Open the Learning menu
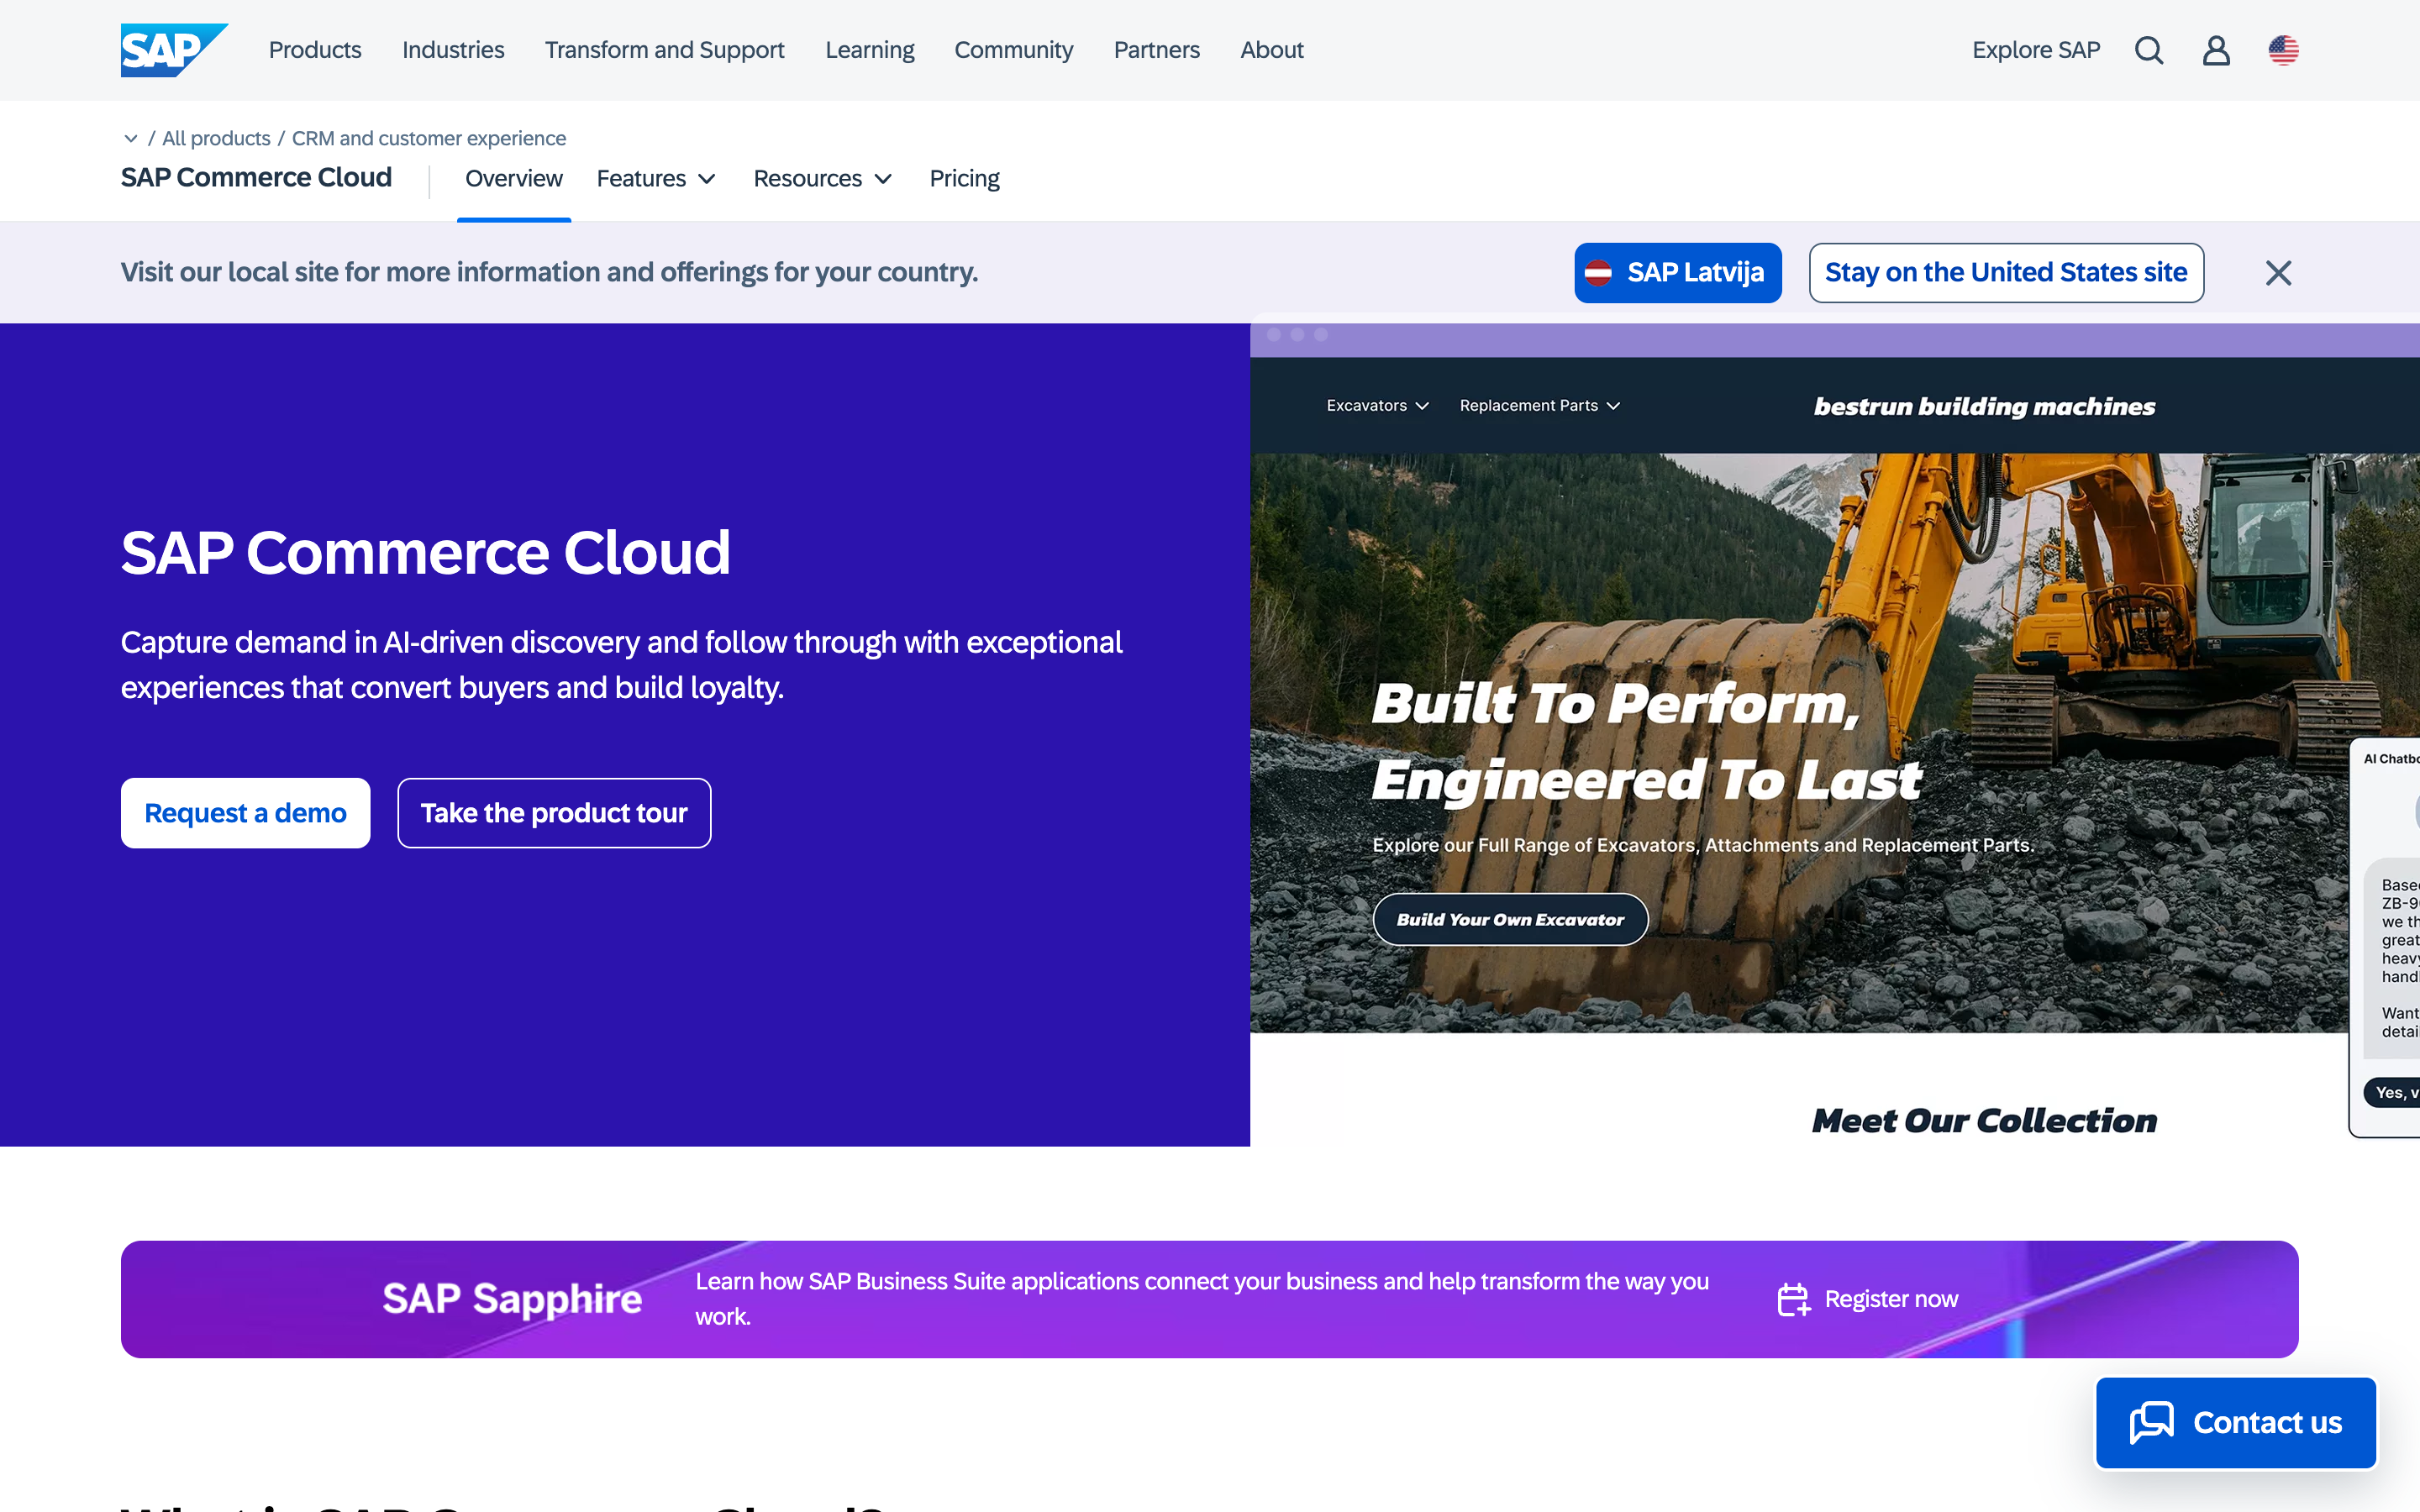Screen dimensions: 2420x1512 coord(870,50)
